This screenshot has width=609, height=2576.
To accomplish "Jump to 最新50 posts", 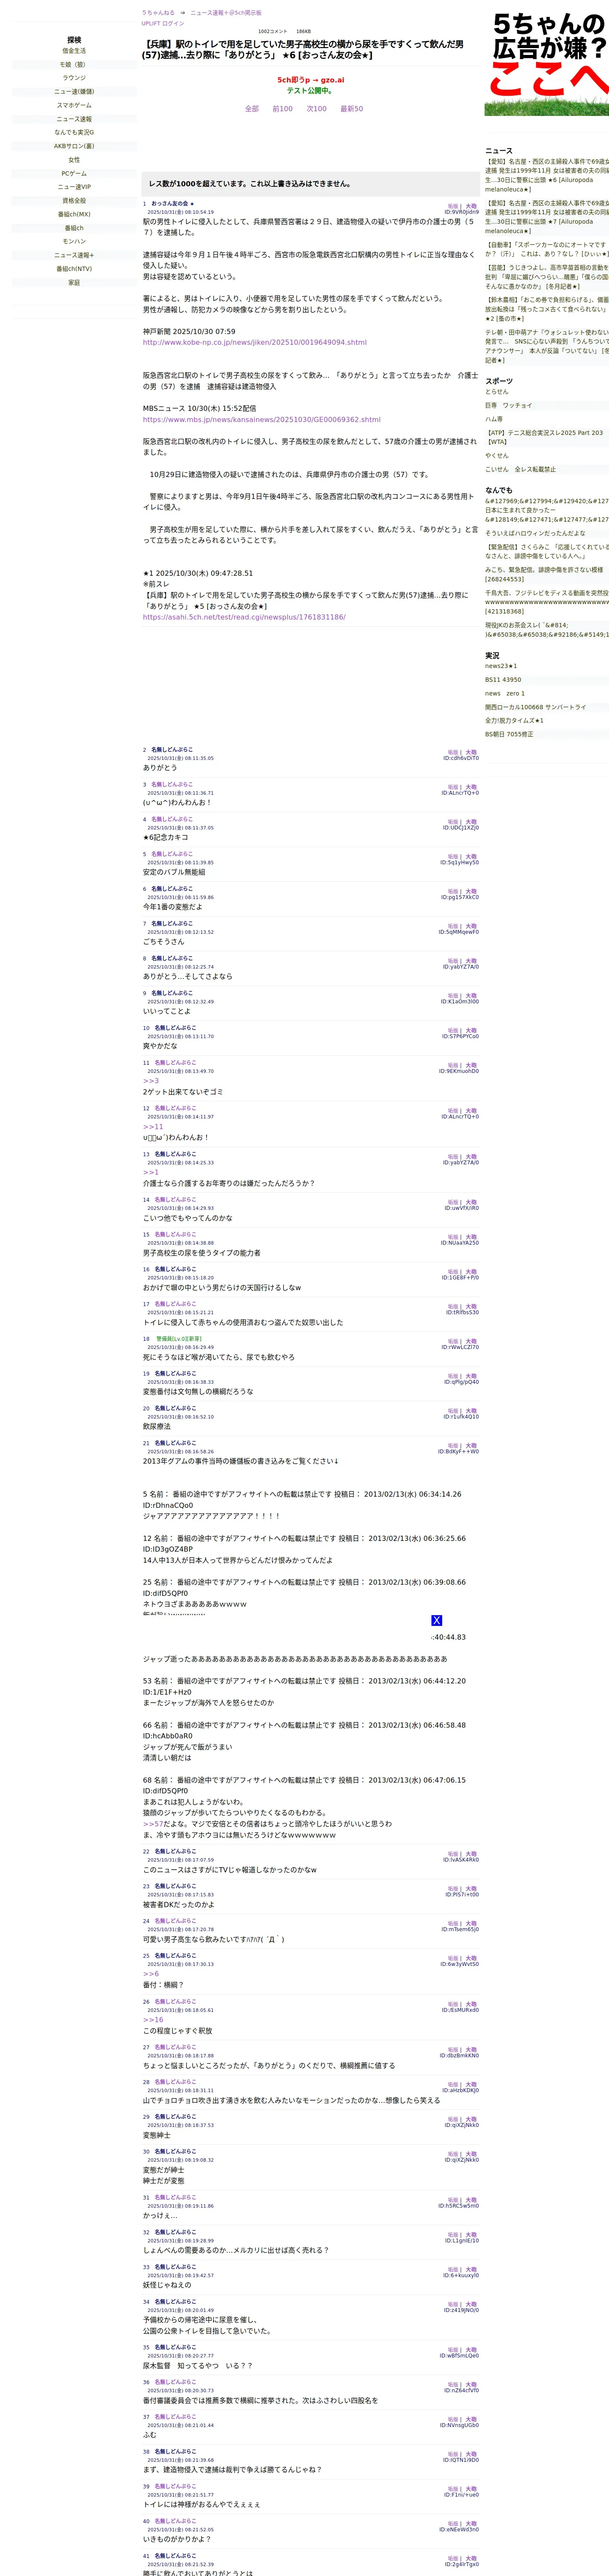I will tap(351, 109).
